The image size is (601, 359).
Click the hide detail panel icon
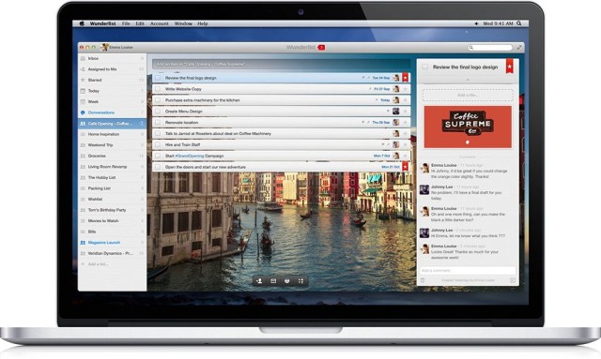coord(513,280)
